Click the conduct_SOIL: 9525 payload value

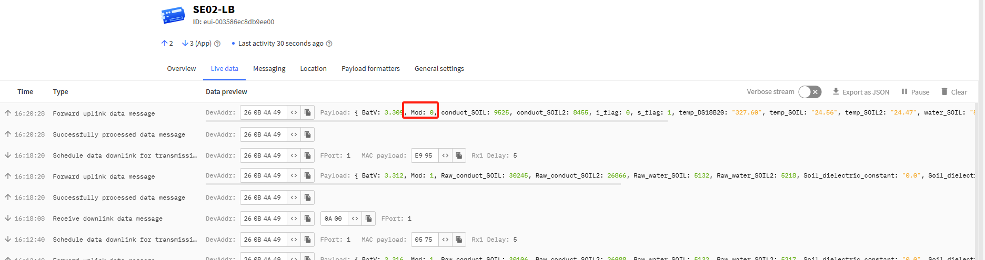[475, 112]
